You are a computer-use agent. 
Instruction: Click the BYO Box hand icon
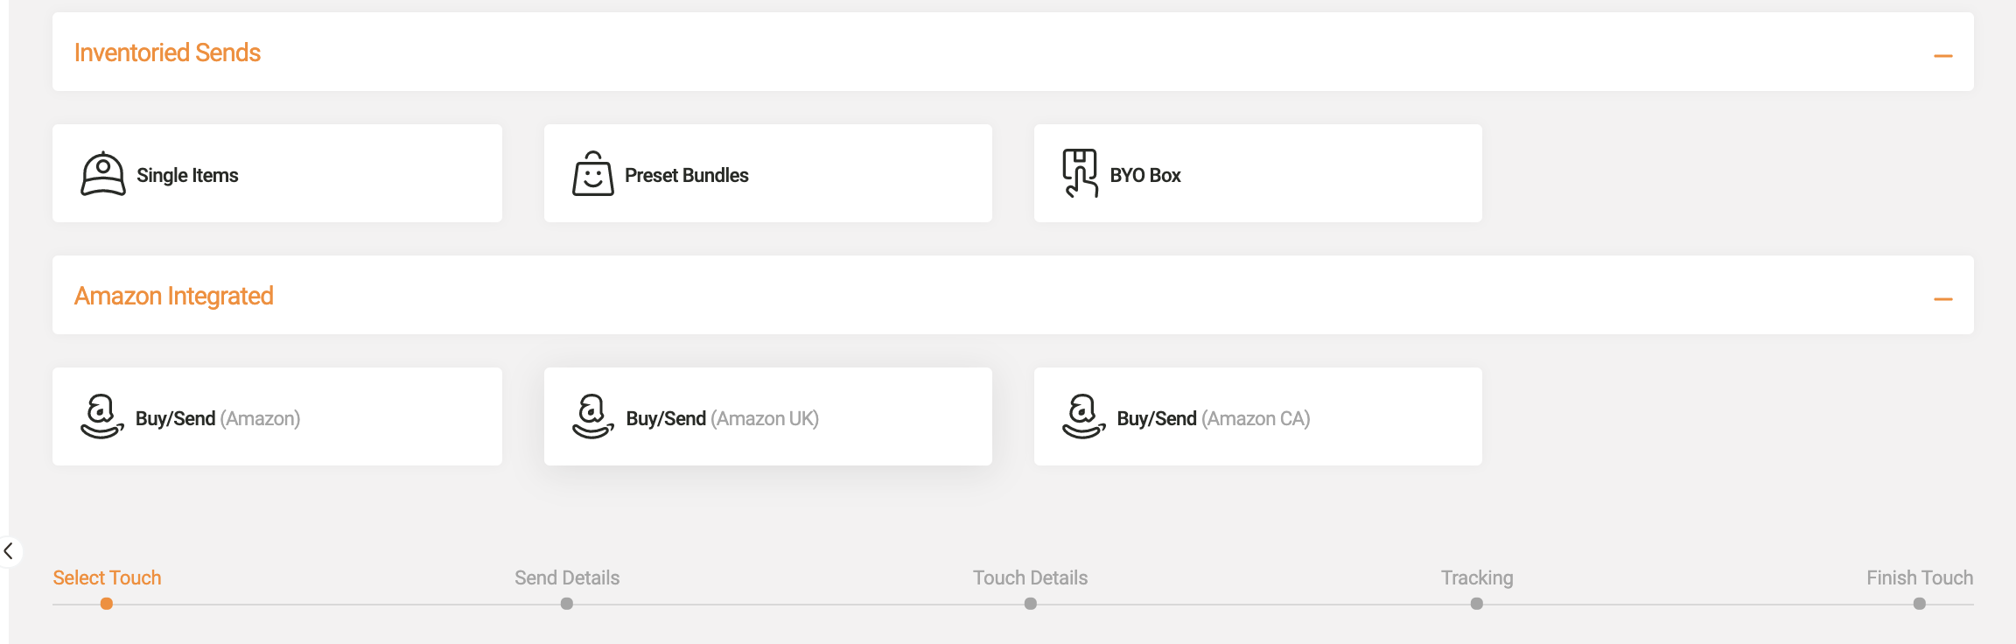[1081, 173]
